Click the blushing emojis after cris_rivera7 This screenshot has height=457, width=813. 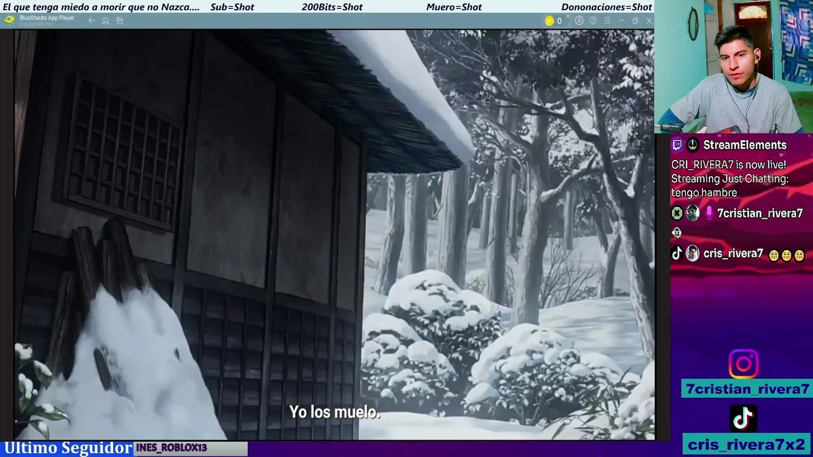coord(786,255)
